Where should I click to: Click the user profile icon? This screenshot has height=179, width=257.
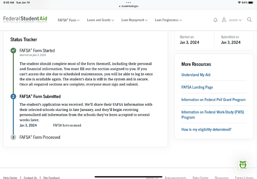224,20
